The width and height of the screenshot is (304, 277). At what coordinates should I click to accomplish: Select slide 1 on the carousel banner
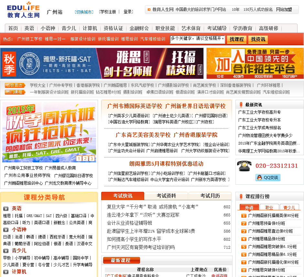point(79,158)
